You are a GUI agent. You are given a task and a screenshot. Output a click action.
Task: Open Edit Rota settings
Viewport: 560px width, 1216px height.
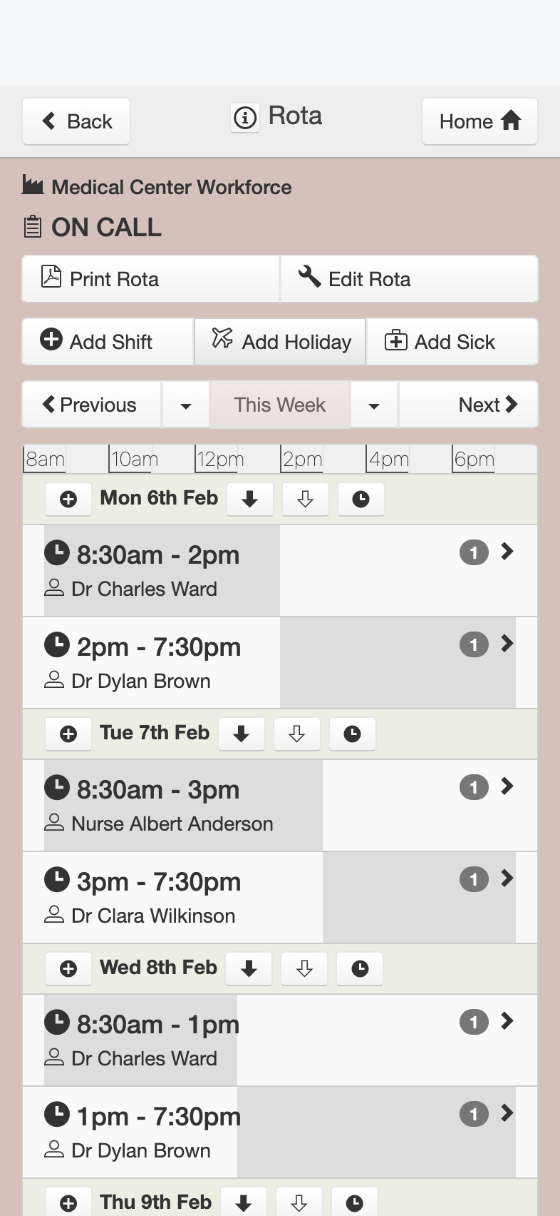click(x=409, y=279)
